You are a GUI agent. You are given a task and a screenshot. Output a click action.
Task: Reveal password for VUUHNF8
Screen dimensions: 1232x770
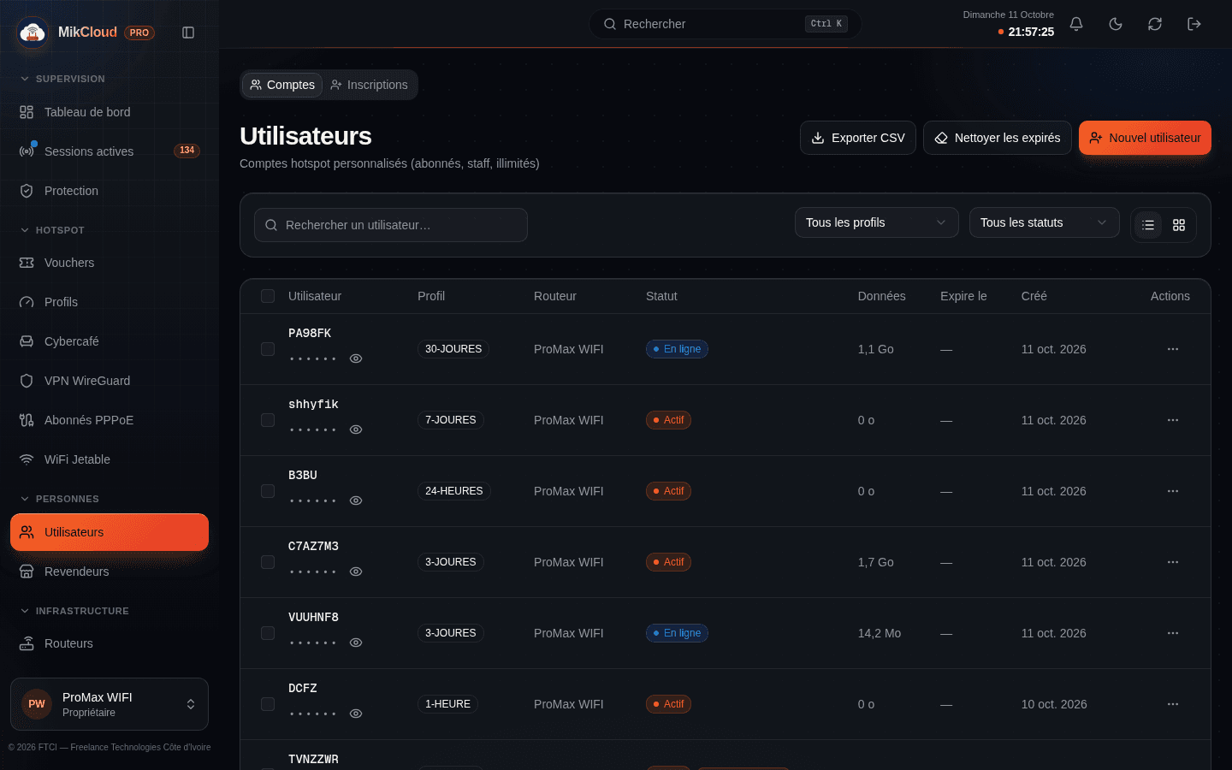[x=356, y=643]
